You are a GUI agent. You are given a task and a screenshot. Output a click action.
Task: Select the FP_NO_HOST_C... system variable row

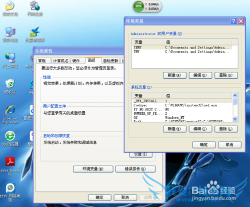tap(182, 109)
